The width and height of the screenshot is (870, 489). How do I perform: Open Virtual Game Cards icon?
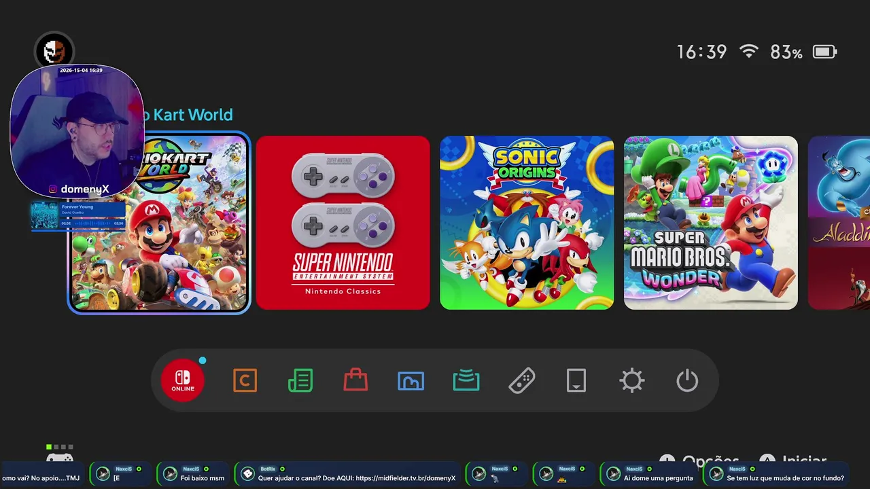click(576, 380)
